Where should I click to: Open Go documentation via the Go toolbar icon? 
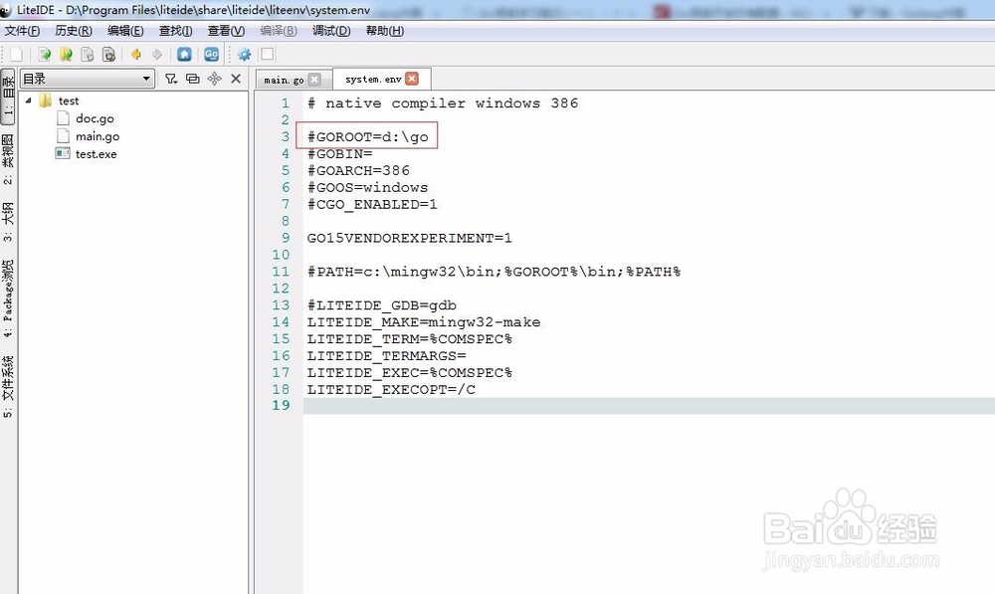coord(212,54)
